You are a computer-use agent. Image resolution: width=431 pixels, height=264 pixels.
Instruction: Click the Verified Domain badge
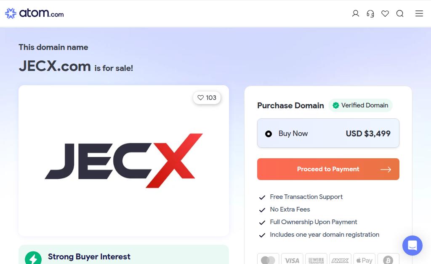360,105
